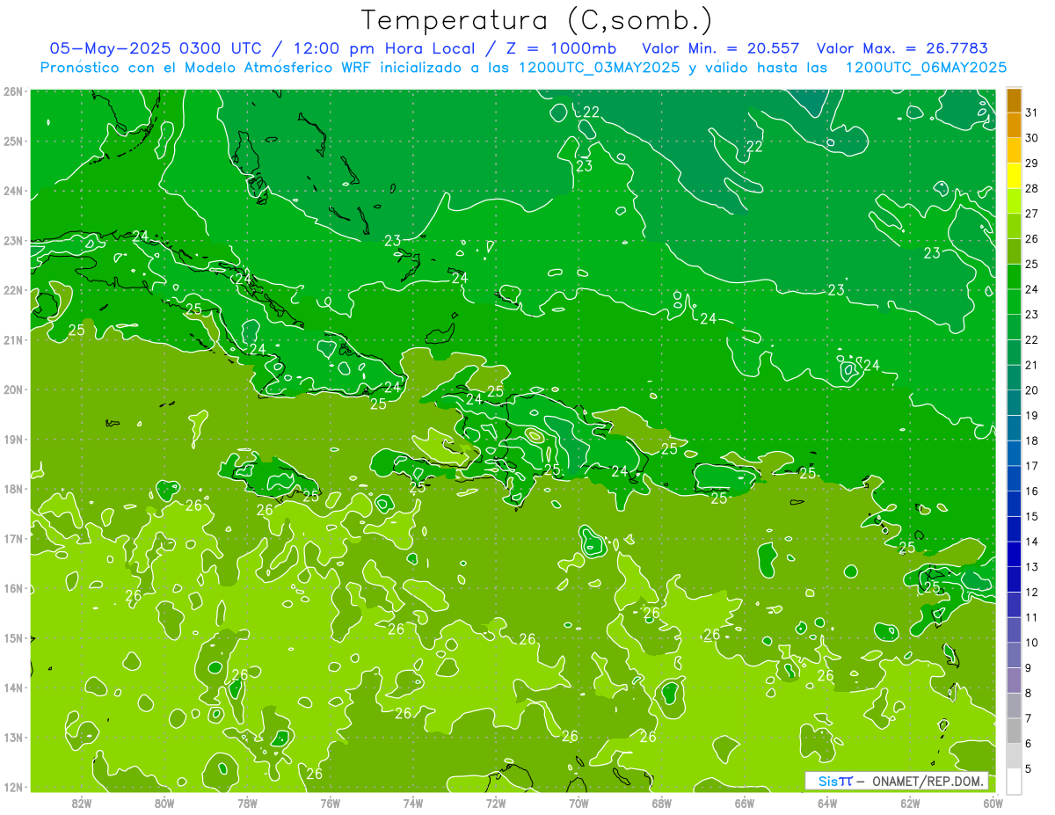Click the "Z = 1000mb" level label
Image resolution: width=1055 pixels, height=815 pixels.
tap(560, 48)
